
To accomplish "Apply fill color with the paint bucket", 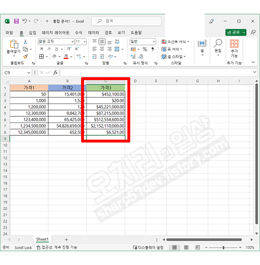I will pyautogui.click(x=54, y=56).
